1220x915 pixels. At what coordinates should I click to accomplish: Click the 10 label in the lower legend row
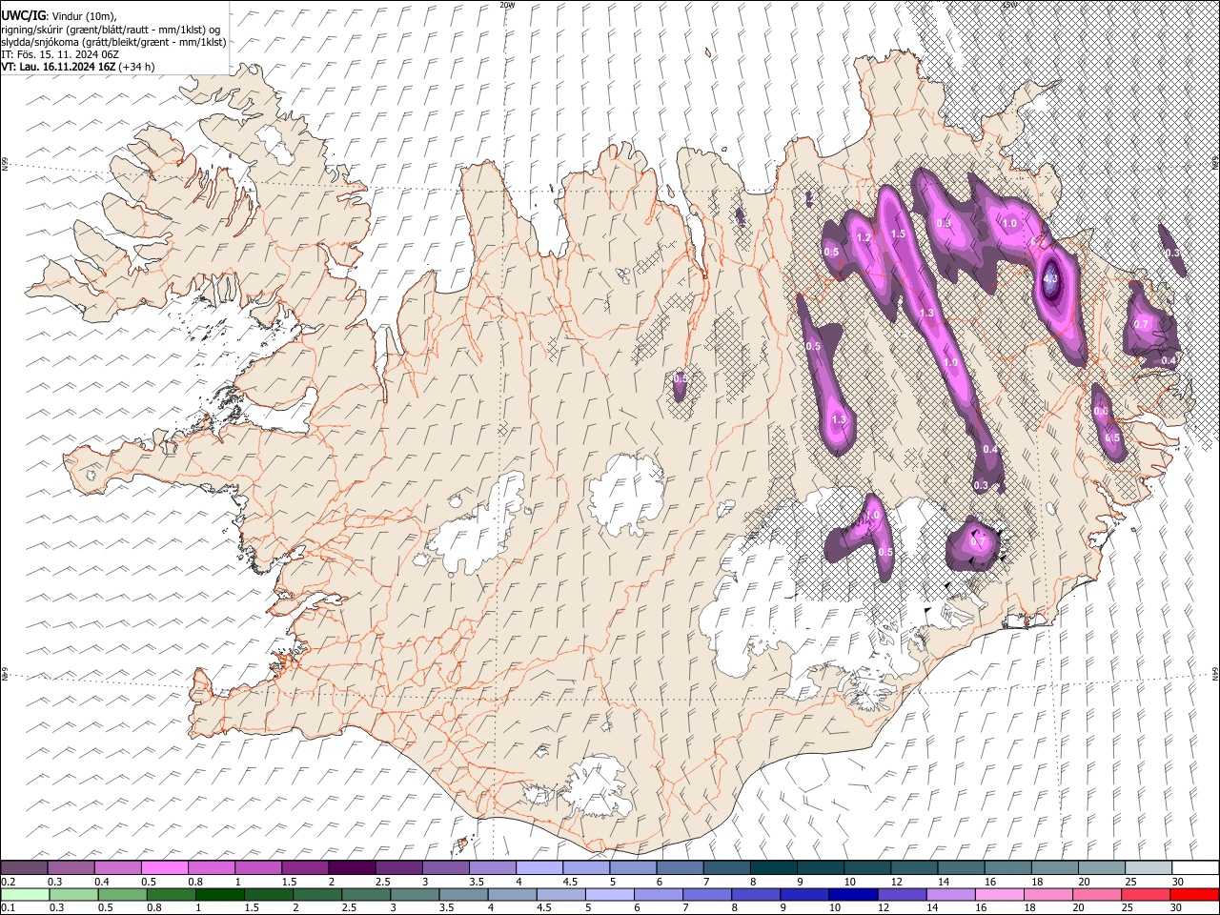pos(834,907)
